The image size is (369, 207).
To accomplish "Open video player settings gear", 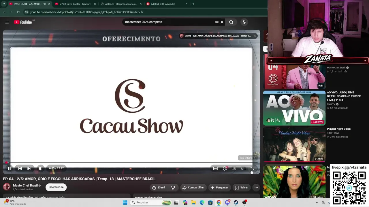I will [x=225, y=168].
